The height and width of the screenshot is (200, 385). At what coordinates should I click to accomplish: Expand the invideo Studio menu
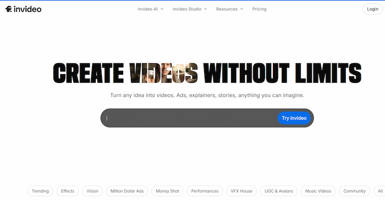[190, 9]
